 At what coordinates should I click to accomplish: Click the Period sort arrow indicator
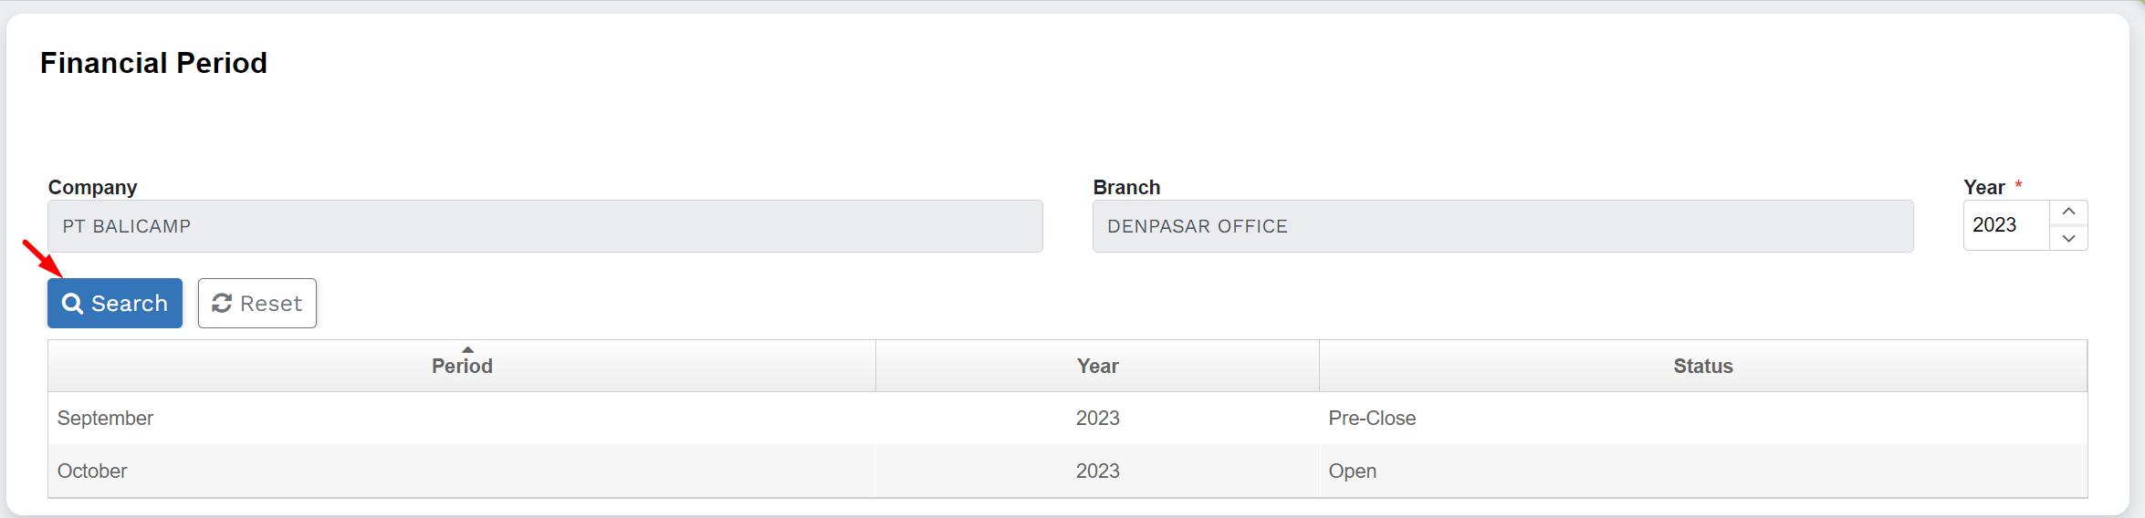(x=467, y=350)
